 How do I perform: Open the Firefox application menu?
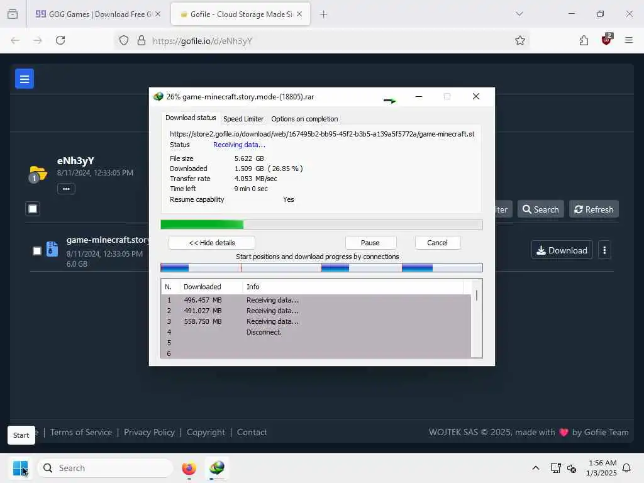(x=628, y=40)
